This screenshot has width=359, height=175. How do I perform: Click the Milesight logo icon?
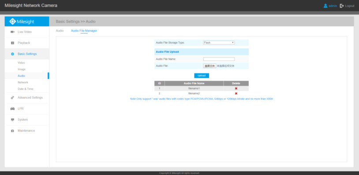(x=13, y=22)
